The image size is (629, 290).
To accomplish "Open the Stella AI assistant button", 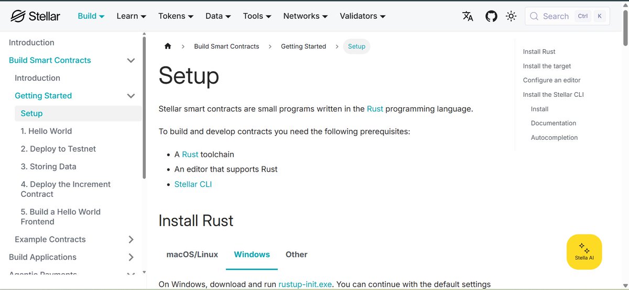I will coord(584,252).
